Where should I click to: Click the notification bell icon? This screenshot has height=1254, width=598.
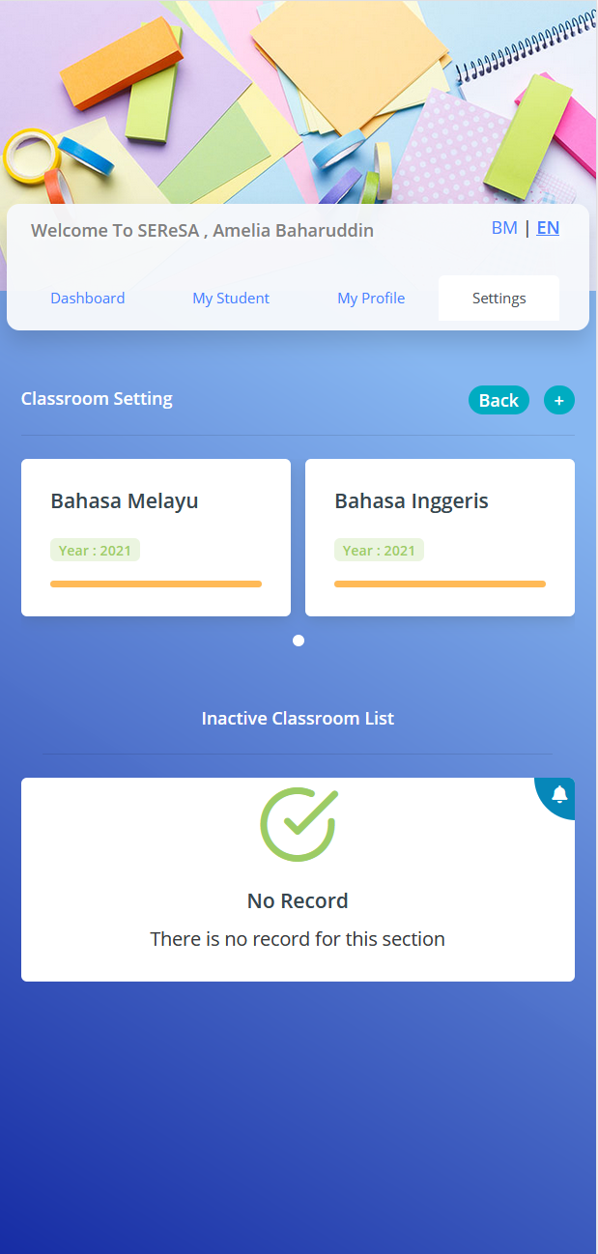click(559, 795)
